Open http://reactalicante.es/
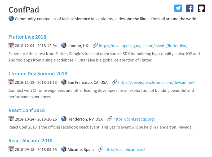Screen dimensions: 212x157 click(x=125, y=149)
